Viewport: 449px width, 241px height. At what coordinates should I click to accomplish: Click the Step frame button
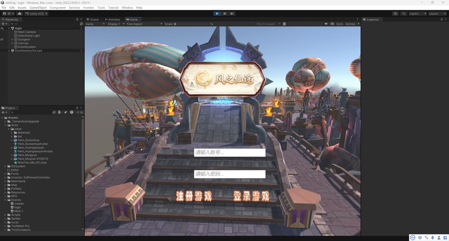pos(232,13)
